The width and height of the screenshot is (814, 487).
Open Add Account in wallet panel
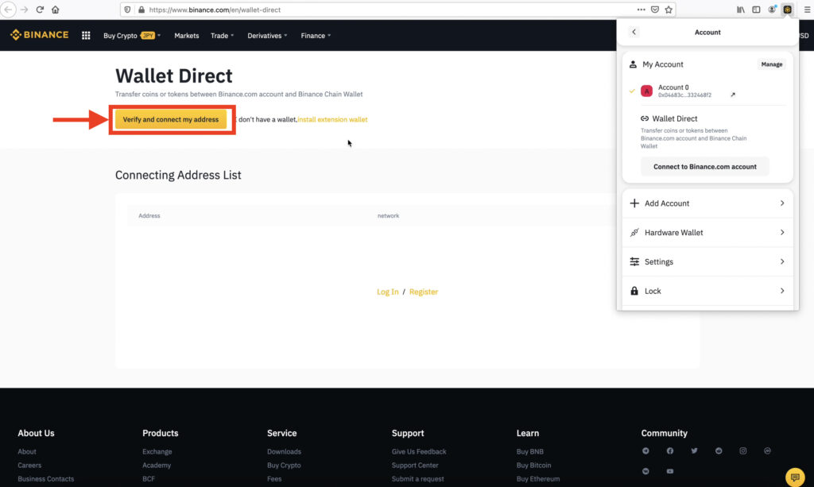(707, 203)
